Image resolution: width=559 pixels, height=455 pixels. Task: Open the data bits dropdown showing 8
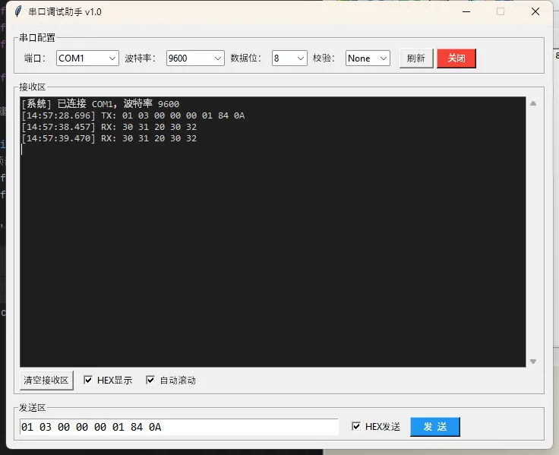[x=289, y=58]
